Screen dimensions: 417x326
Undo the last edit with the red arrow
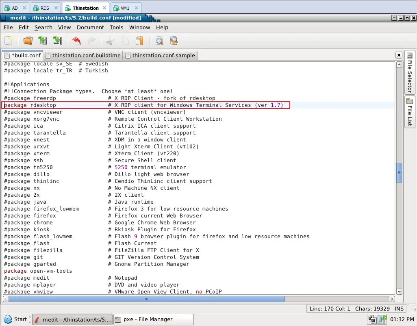76,41
